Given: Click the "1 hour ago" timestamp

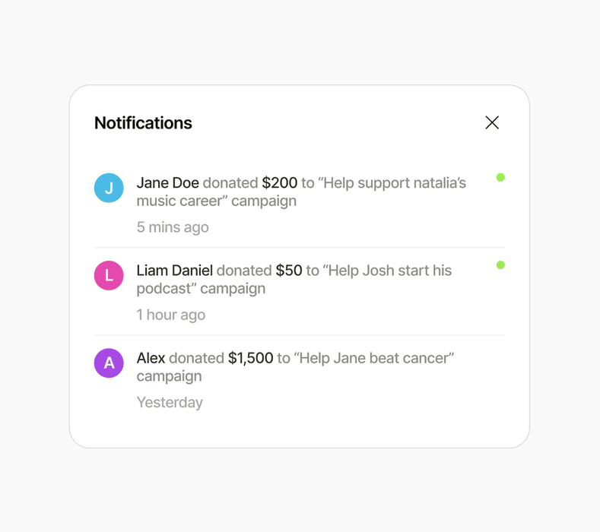Looking at the screenshot, I should (x=171, y=315).
